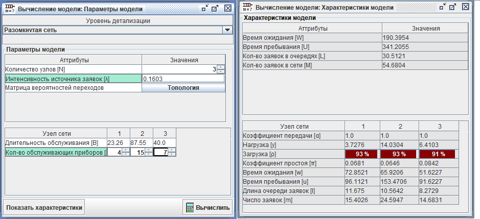Click Число заявок value 24.5947
Screen dimensions: 480x219
(x=400, y=200)
